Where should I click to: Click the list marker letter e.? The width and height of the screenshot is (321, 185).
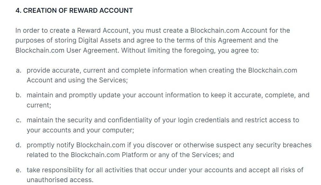click(x=18, y=170)
